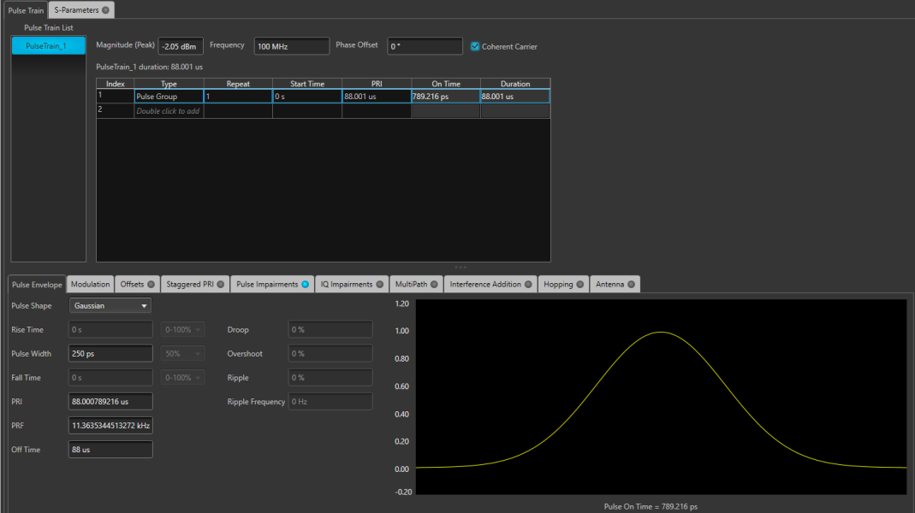
Task: Click the Double click to add row
Action: coord(169,110)
